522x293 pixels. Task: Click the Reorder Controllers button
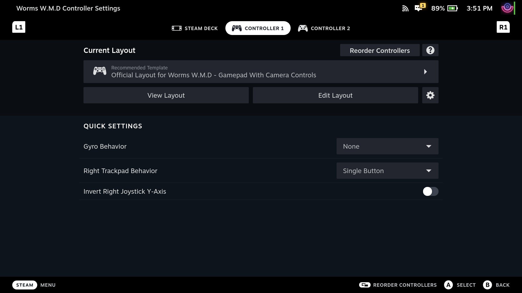pos(380,50)
